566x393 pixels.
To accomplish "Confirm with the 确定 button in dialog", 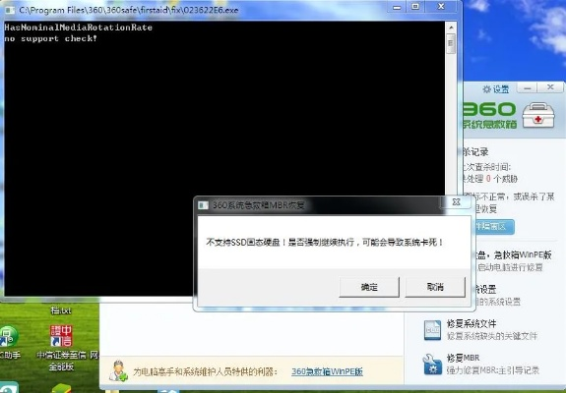I will click(369, 287).
